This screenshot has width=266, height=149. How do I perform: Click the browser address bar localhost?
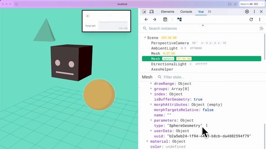coord(122,4)
